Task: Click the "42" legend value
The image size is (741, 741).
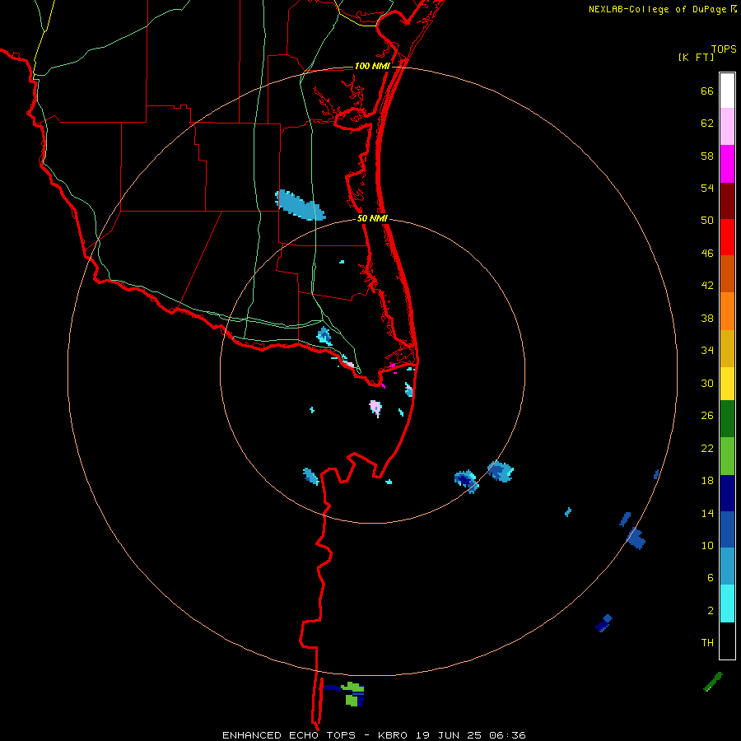Action: click(x=707, y=286)
